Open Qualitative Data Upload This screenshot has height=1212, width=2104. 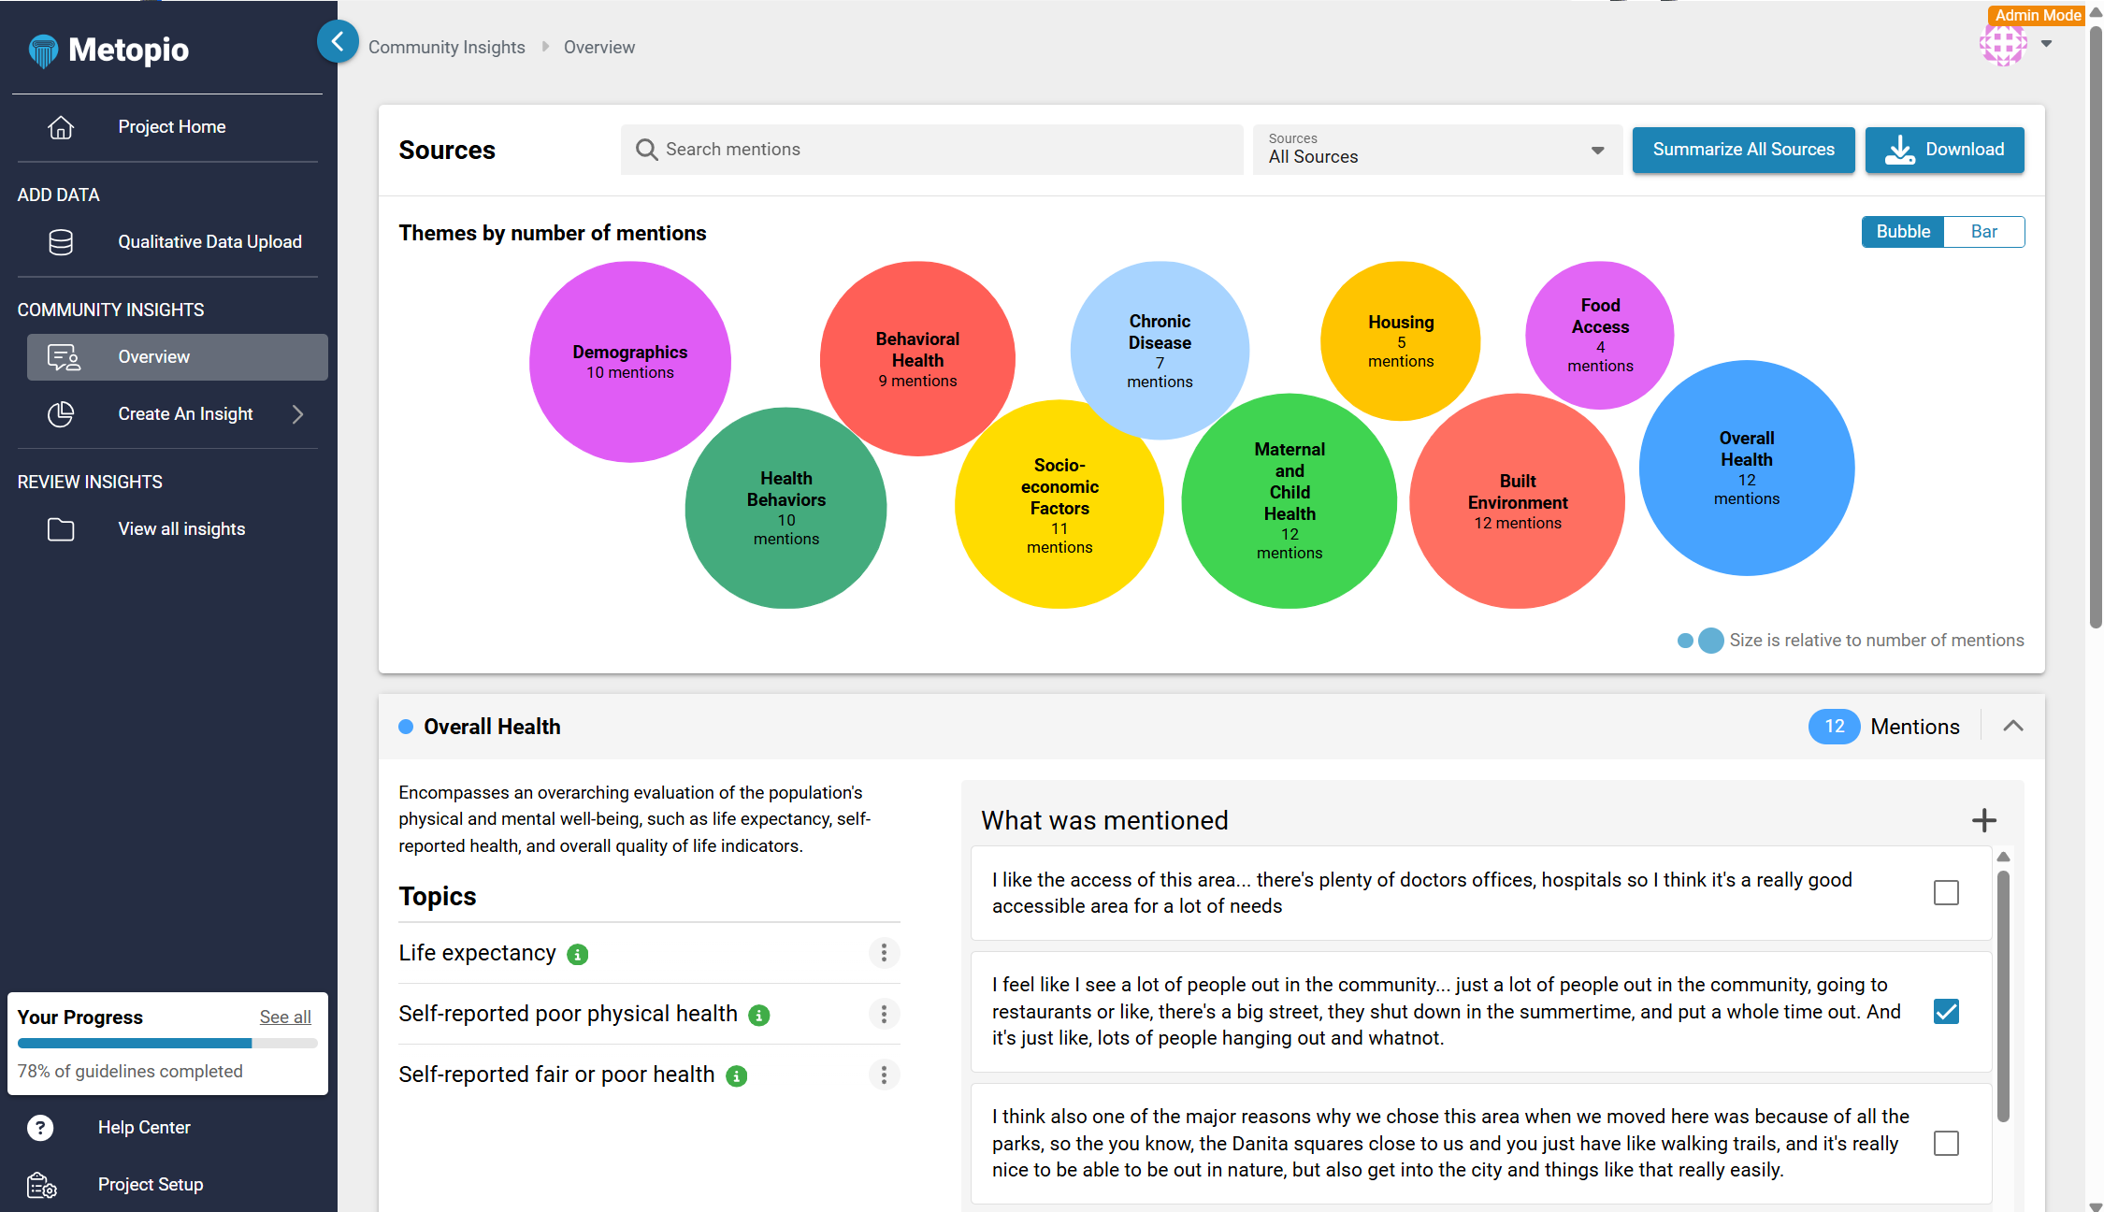[x=178, y=242]
